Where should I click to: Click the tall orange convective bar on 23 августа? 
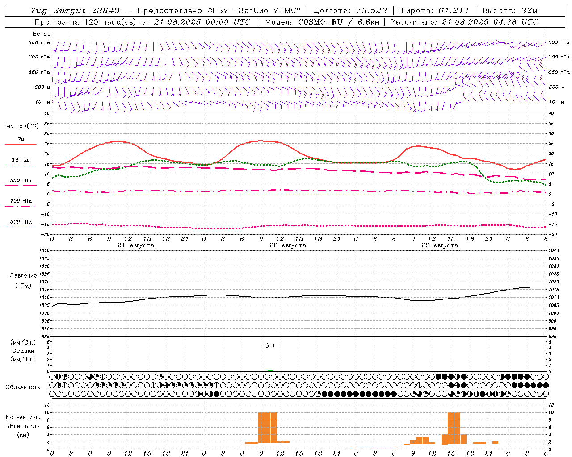point(454,428)
